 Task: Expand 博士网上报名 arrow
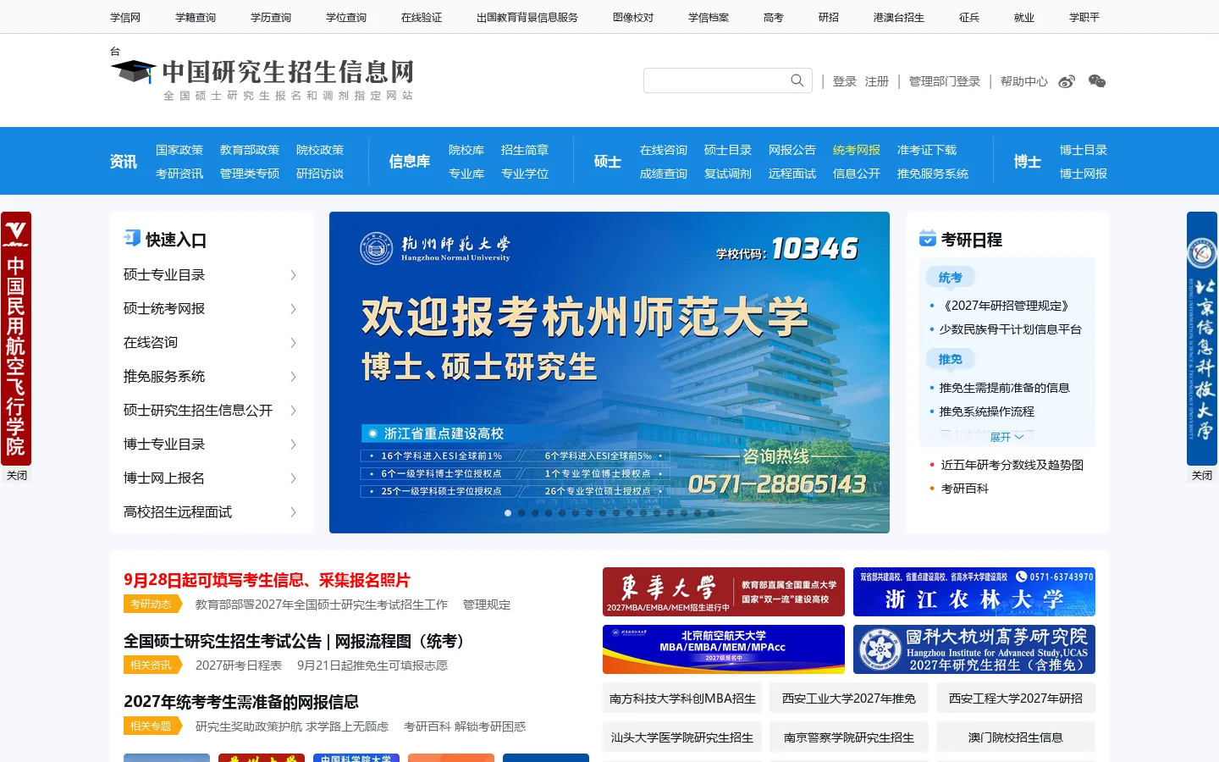coord(293,478)
